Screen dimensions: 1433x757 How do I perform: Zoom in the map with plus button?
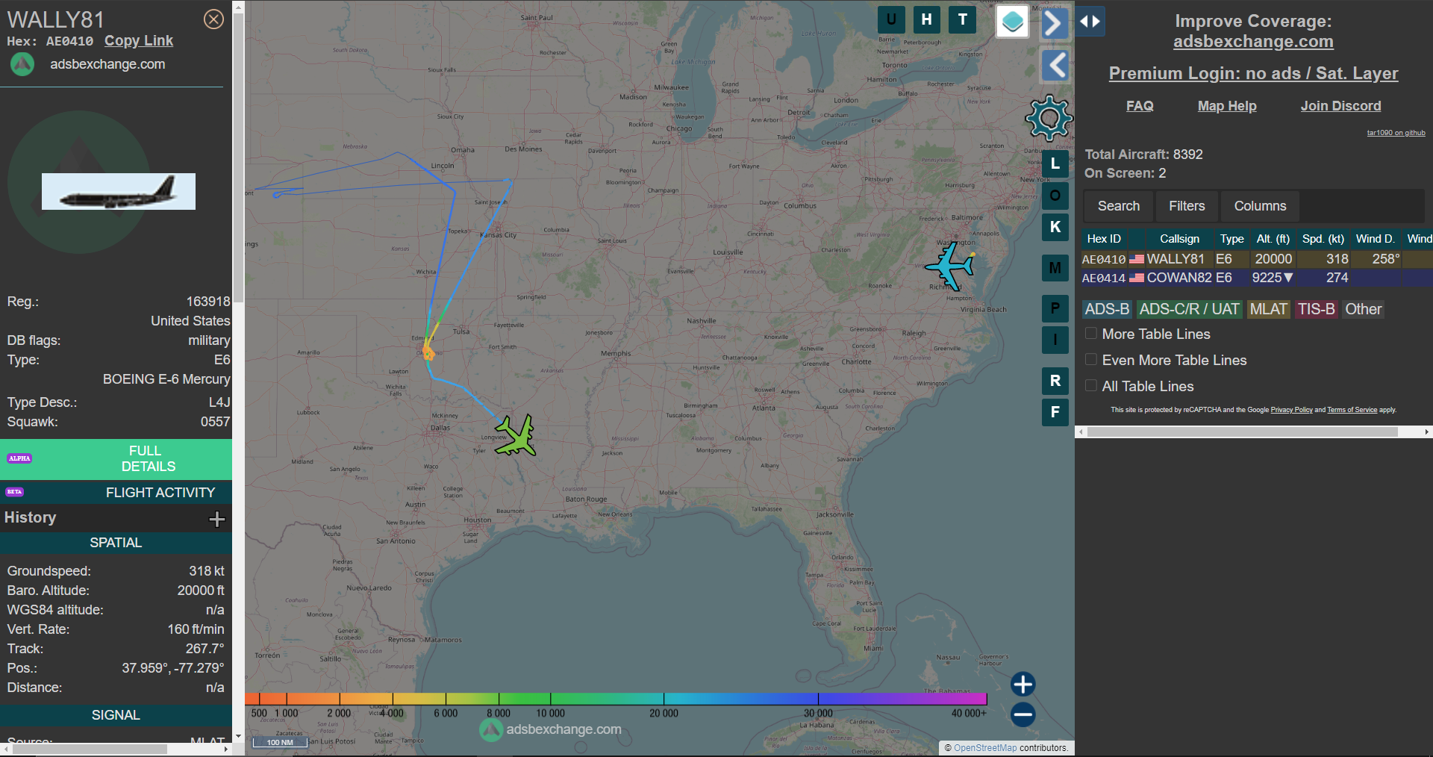click(1023, 684)
